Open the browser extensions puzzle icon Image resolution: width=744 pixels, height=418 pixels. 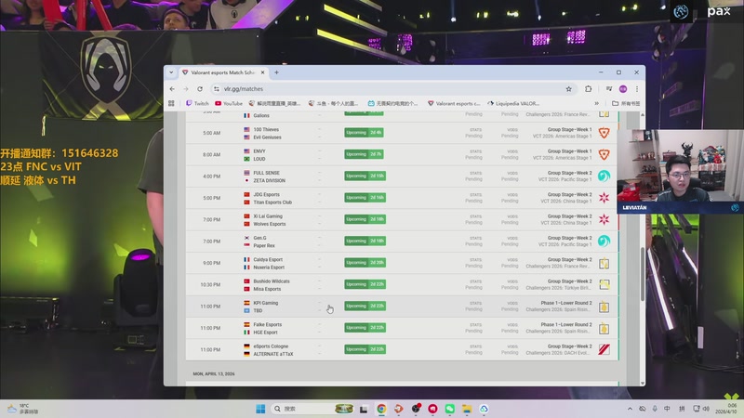(589, 89)
